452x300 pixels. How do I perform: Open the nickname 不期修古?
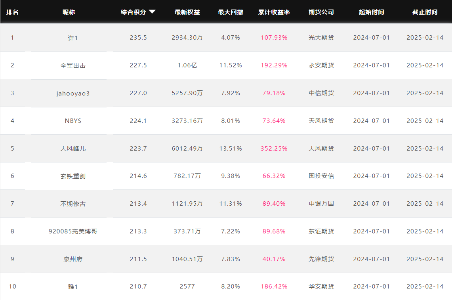click(73, 204)
